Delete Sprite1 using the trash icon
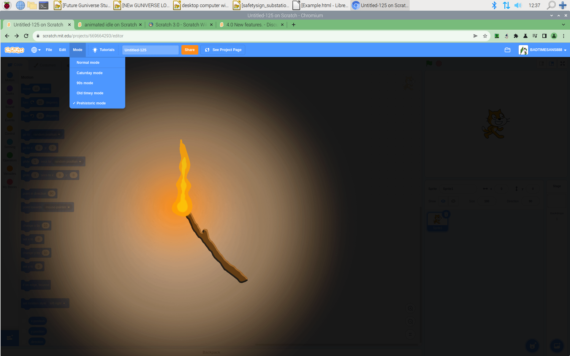This screenshot has height=356, width=570. (x=446, y=214)
